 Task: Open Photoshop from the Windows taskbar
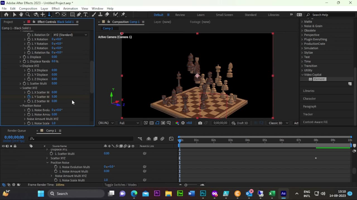pyautogui.click(x=203, y=194)
